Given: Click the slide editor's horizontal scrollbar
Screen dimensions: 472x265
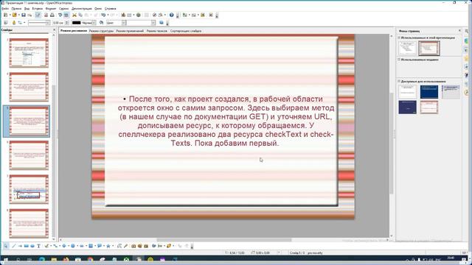Looking at the screenshot, I should point(224,240).
